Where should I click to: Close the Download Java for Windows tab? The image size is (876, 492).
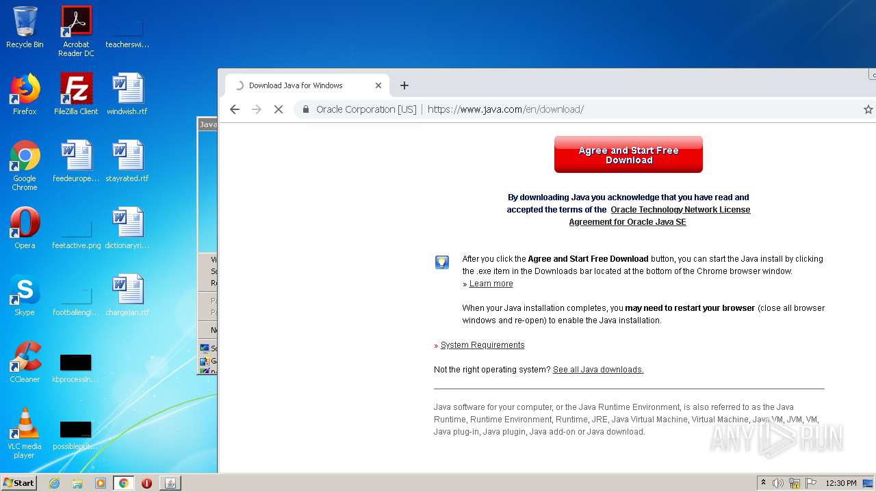point(378,85)
